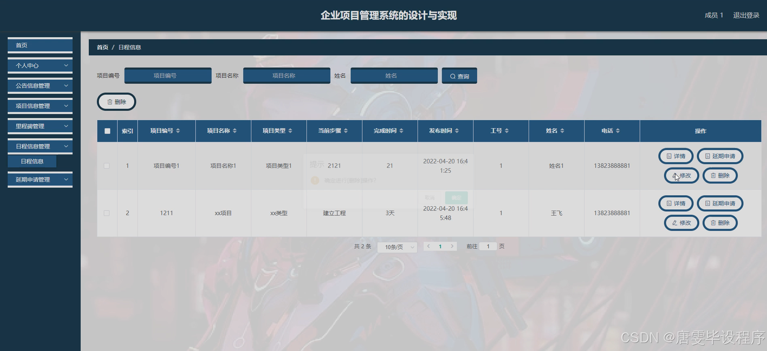
Task: Check the row for 项目编号1
Action: [x=107, y=166]
